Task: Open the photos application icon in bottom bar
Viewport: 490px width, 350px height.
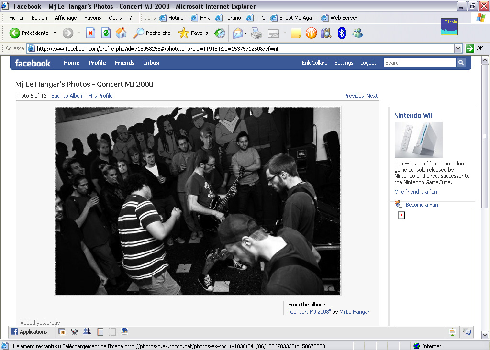Action: pyautogui.click(x=62, y=331)
